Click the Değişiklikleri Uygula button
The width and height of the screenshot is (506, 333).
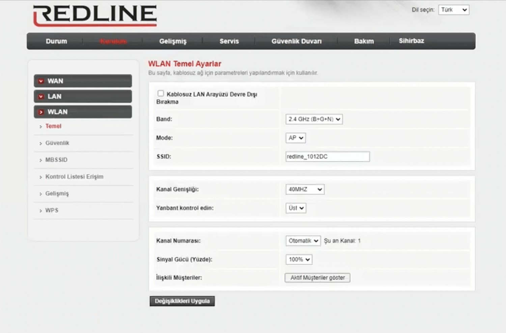pos(182,301)
